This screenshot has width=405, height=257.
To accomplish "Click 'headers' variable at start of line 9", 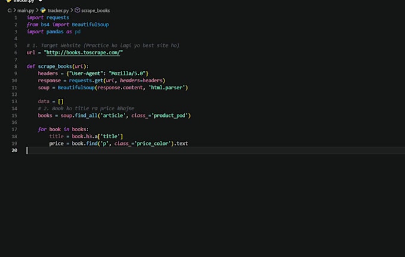I will (x=48, y=73).
